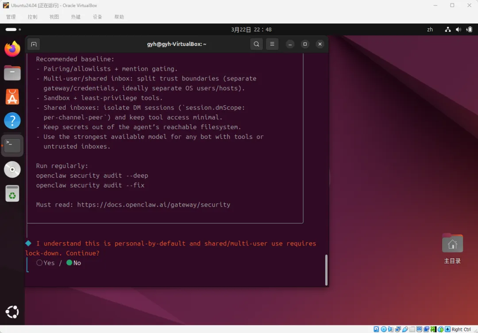Screen dimensions: 478x333
Task: Open the docs.openclaw.ai/gateway/security link
Action: pos(154,204)
